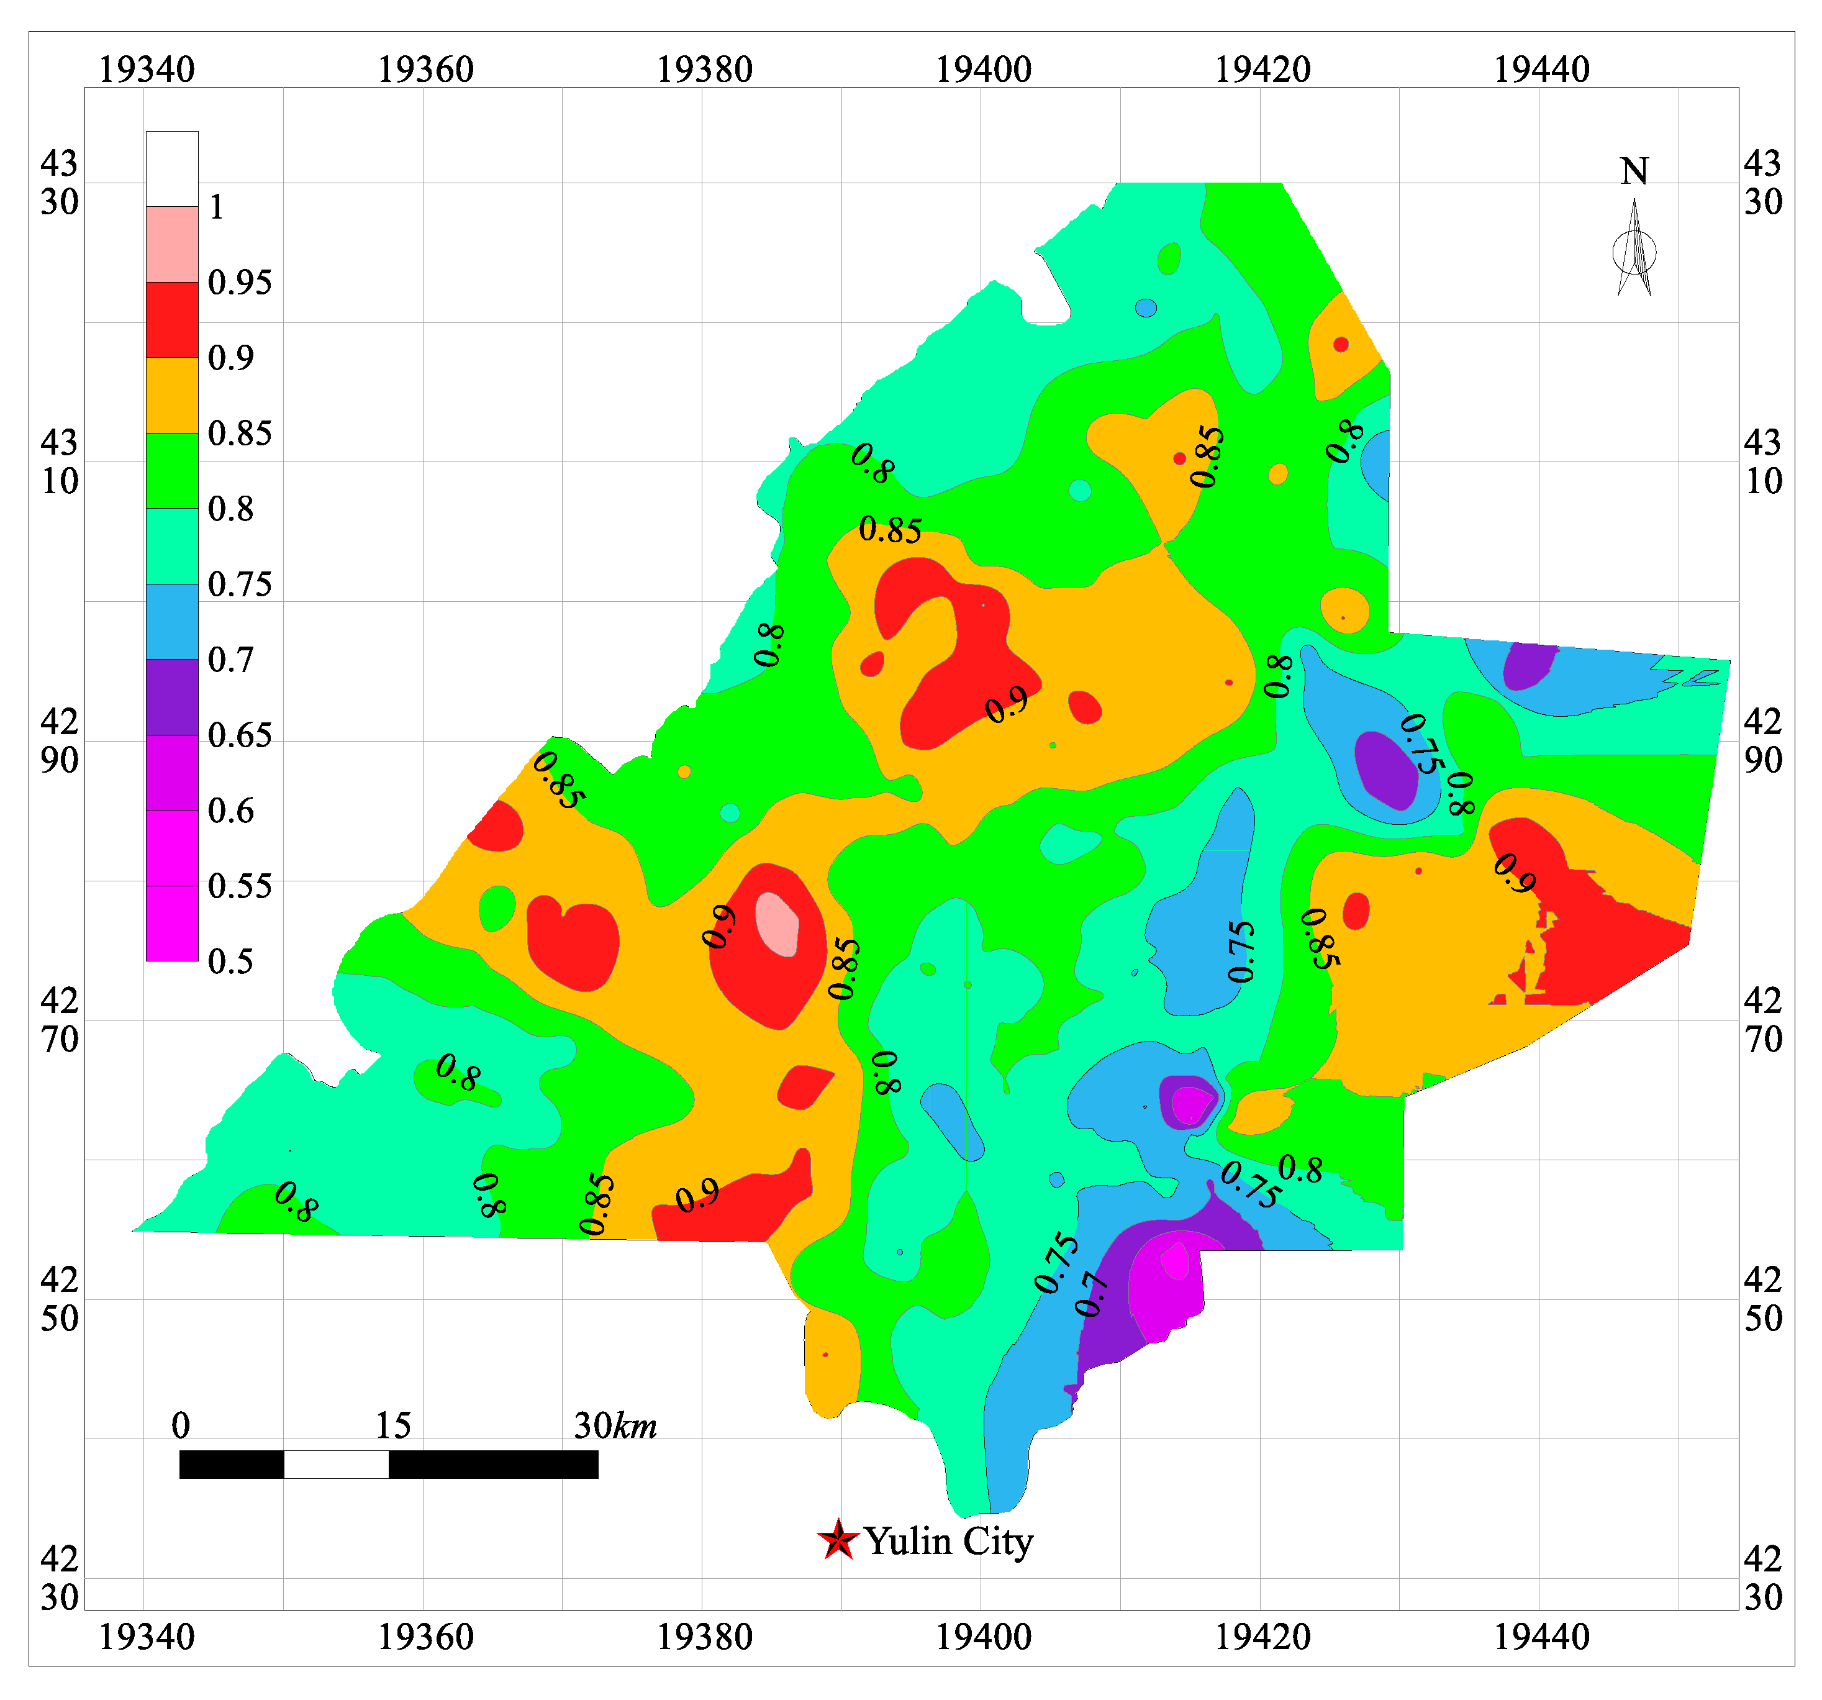Click the legend value label 0.5
The height and width of the screenshot is (1700, 1822).
[230, 961]
